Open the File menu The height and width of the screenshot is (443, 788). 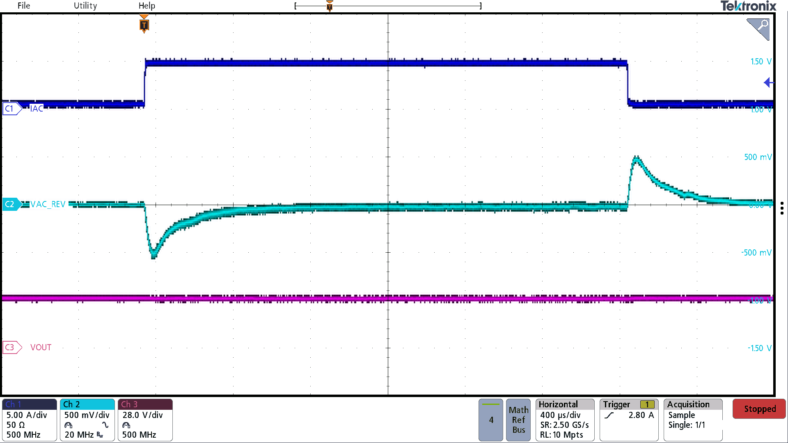click(23, 6)
